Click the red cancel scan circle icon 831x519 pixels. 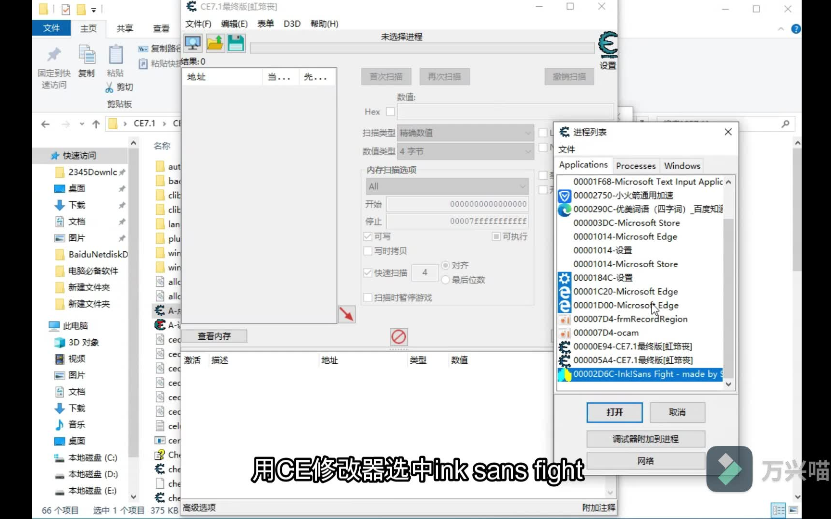point(399,337)
